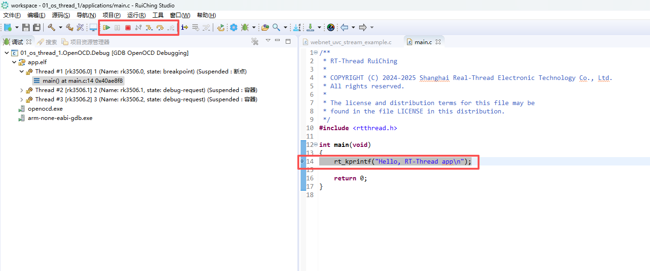This screenshot has height=271, width=650.
Task: Open the 调试 view menu chevron
Action: click(268, 41)
